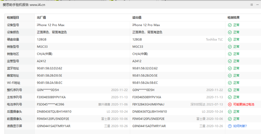Click the 主板序列号 row label
Screen dimensions: 261x134
pyautogui.click(x=14, y=97)
